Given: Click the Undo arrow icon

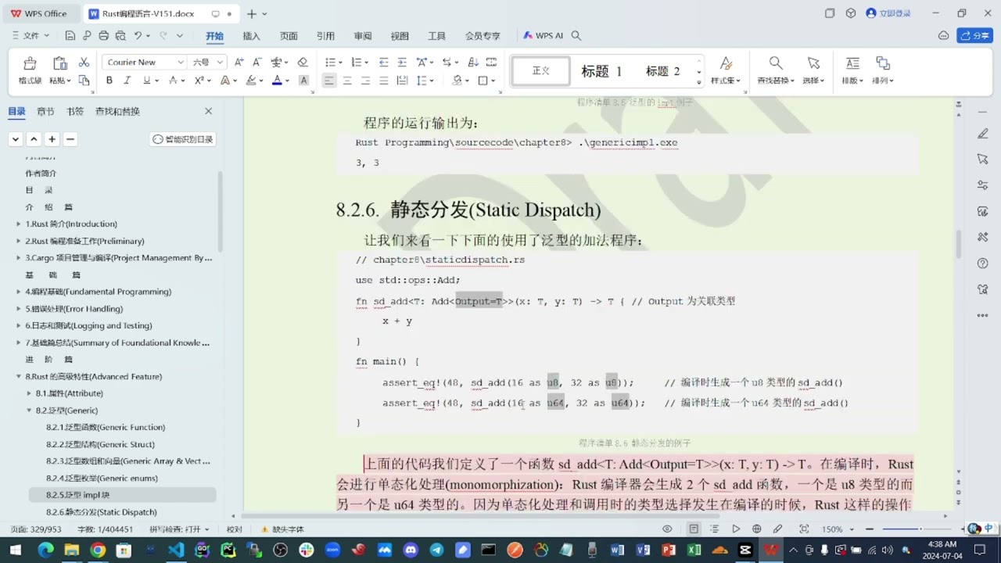Looking at the screenshot, I should pos(138,36).
